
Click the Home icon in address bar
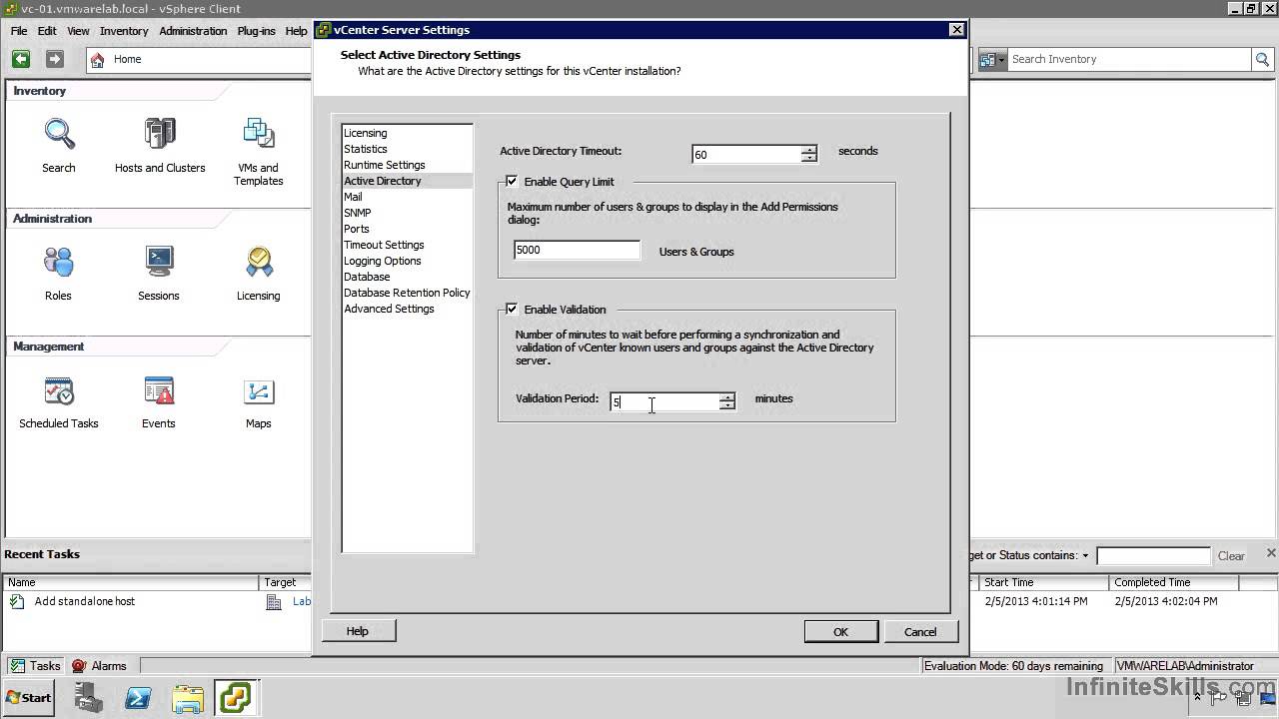(x=98, y=59)
